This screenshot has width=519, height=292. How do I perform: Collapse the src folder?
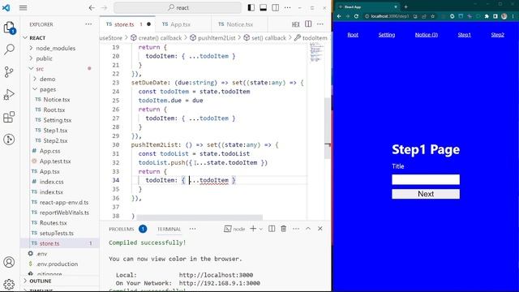pos(40,69)
